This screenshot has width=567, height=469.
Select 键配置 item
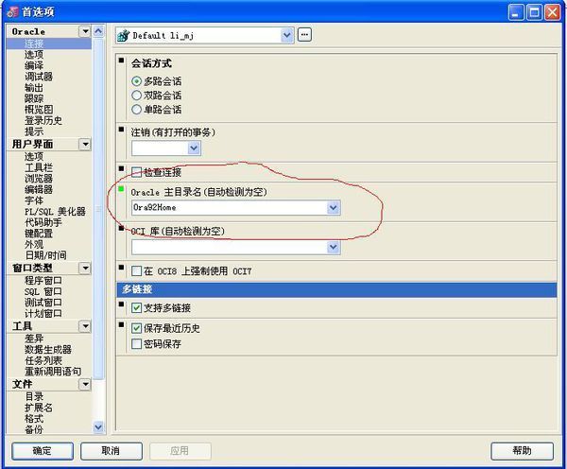tap(39, 234)
